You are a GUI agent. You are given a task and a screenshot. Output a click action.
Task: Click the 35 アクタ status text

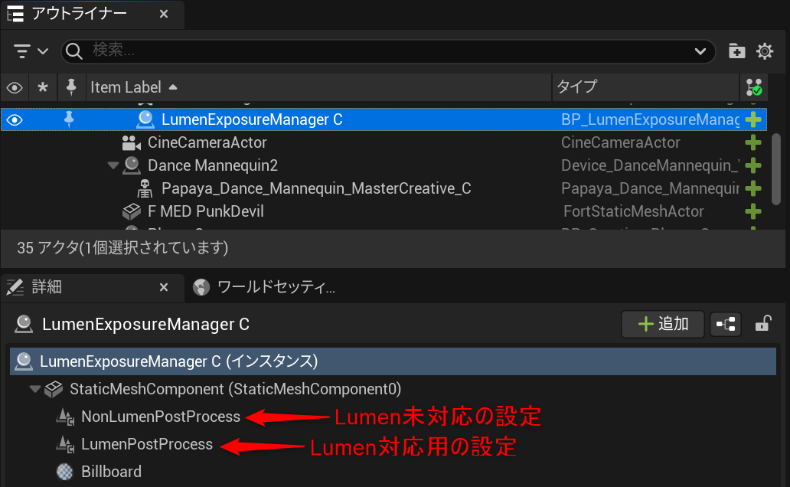(122, 248)
